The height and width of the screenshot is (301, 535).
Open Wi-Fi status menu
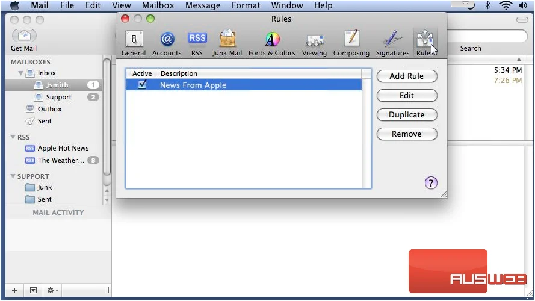506,5
